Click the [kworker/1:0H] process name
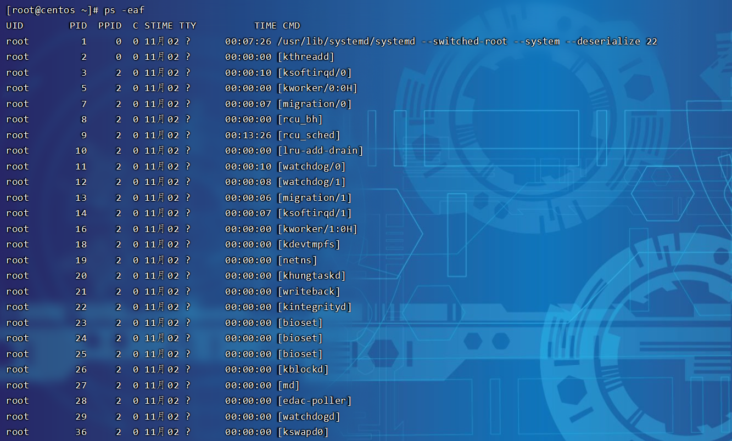 (317, 229)
